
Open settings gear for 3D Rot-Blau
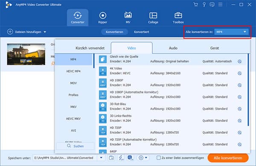[x=239, y=109]
